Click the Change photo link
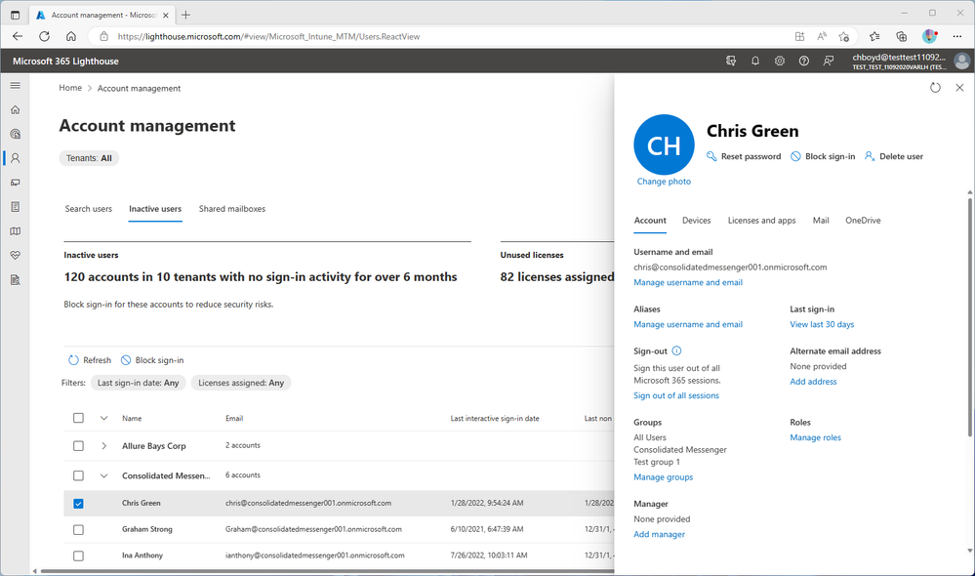Viewport: 975px width, 576px height. 664,182
